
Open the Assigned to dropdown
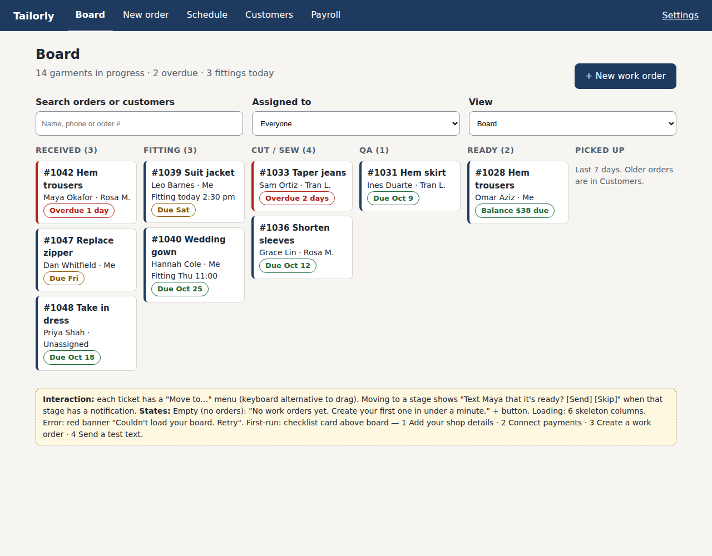coord(356,123)
